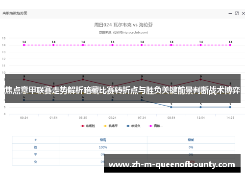Click the chart title 周日024 瓦尔韦克 vs 海伦芬
The height and width of the screenshot is (177, 245).
point(123,25)
